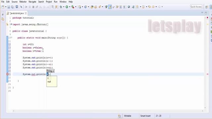The width and height of the screenshot is (212, 119).
Task: Click the Back navigation arrow icon
Action: click(153, 7)
